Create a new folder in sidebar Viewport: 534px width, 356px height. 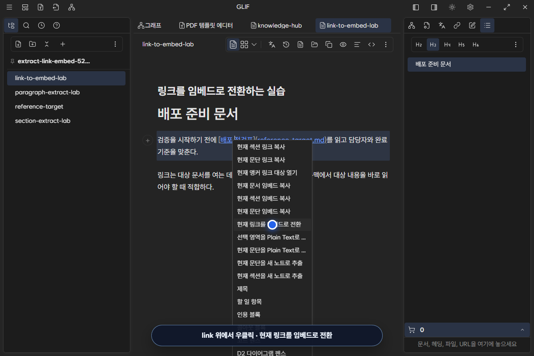[x=32, y=44]
